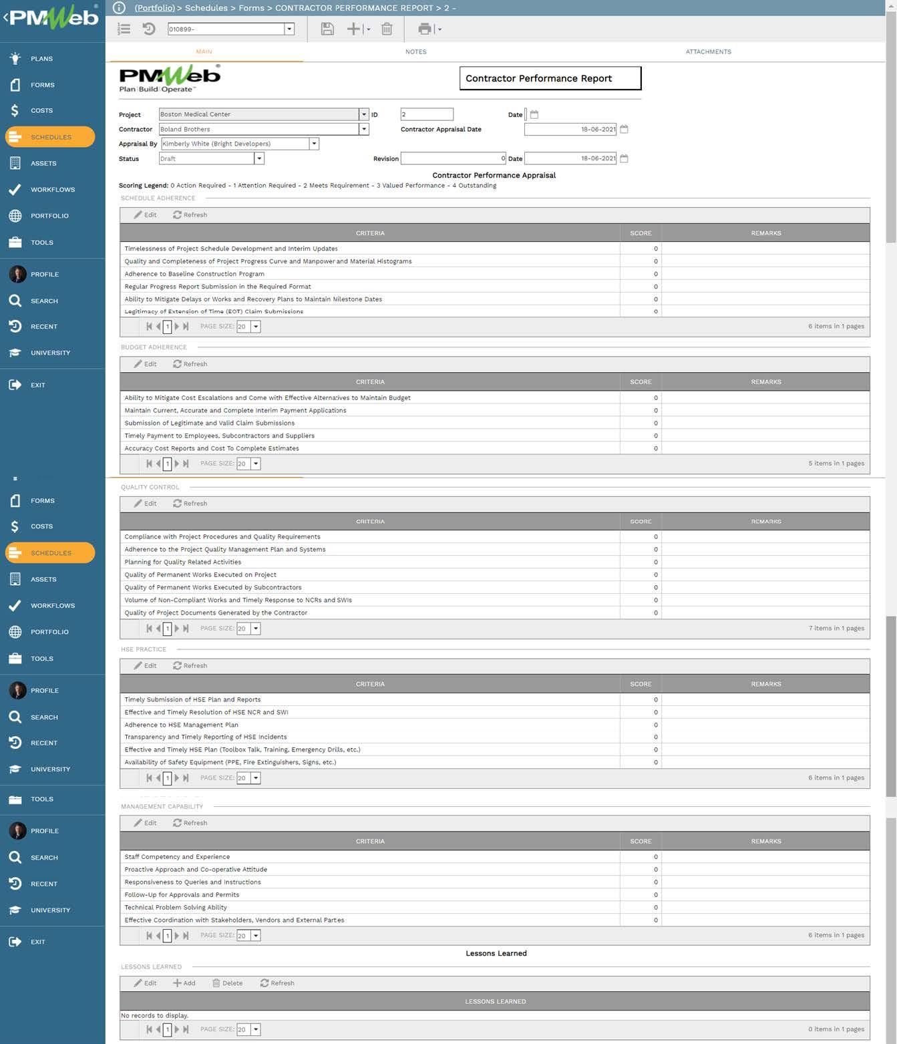Switch to the ATTACHMENTS tab
The width and height of the screenshot is (897, 1044).
[x=708, y=51]
